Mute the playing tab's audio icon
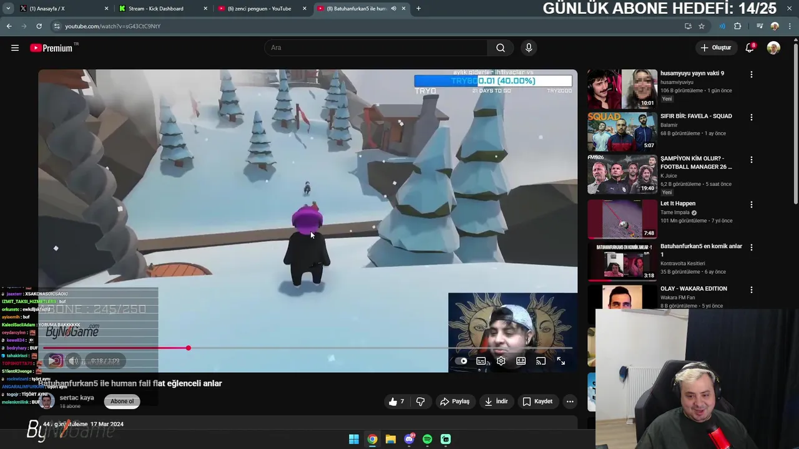The height and width of the screenshot is (449, 799). (393, 9)
